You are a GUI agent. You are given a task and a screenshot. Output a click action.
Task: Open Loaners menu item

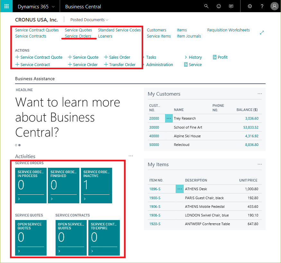105,36
